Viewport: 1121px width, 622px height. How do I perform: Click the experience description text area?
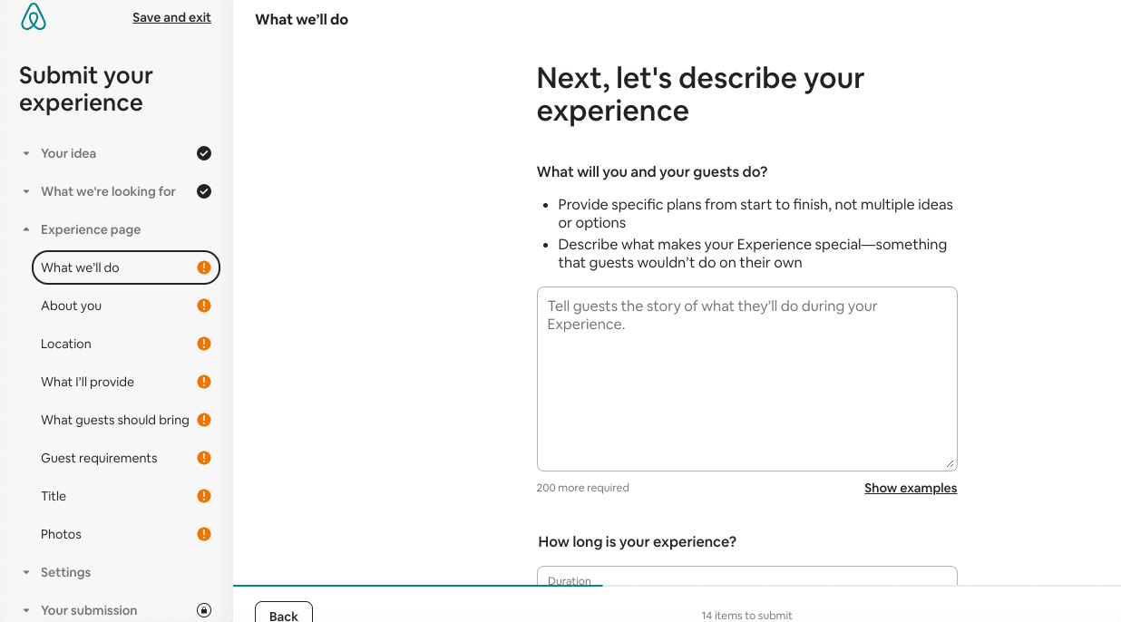[746, 379]
